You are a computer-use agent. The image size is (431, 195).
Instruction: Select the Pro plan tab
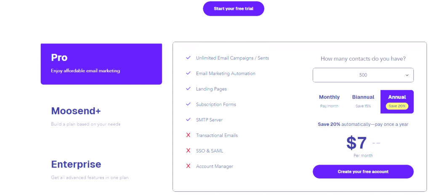[x=101, y=64]
